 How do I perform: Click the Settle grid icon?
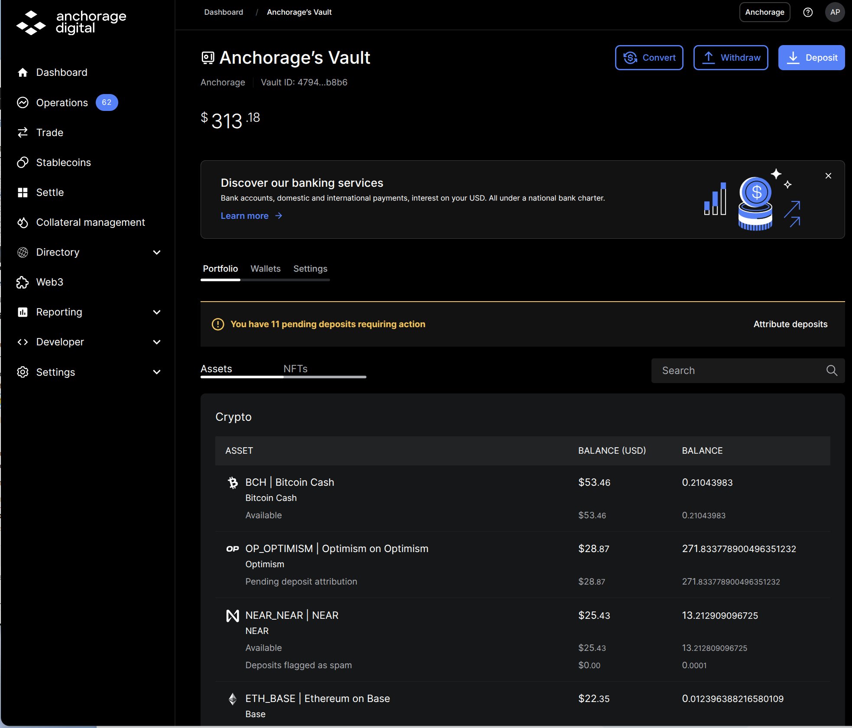point(23,192)
